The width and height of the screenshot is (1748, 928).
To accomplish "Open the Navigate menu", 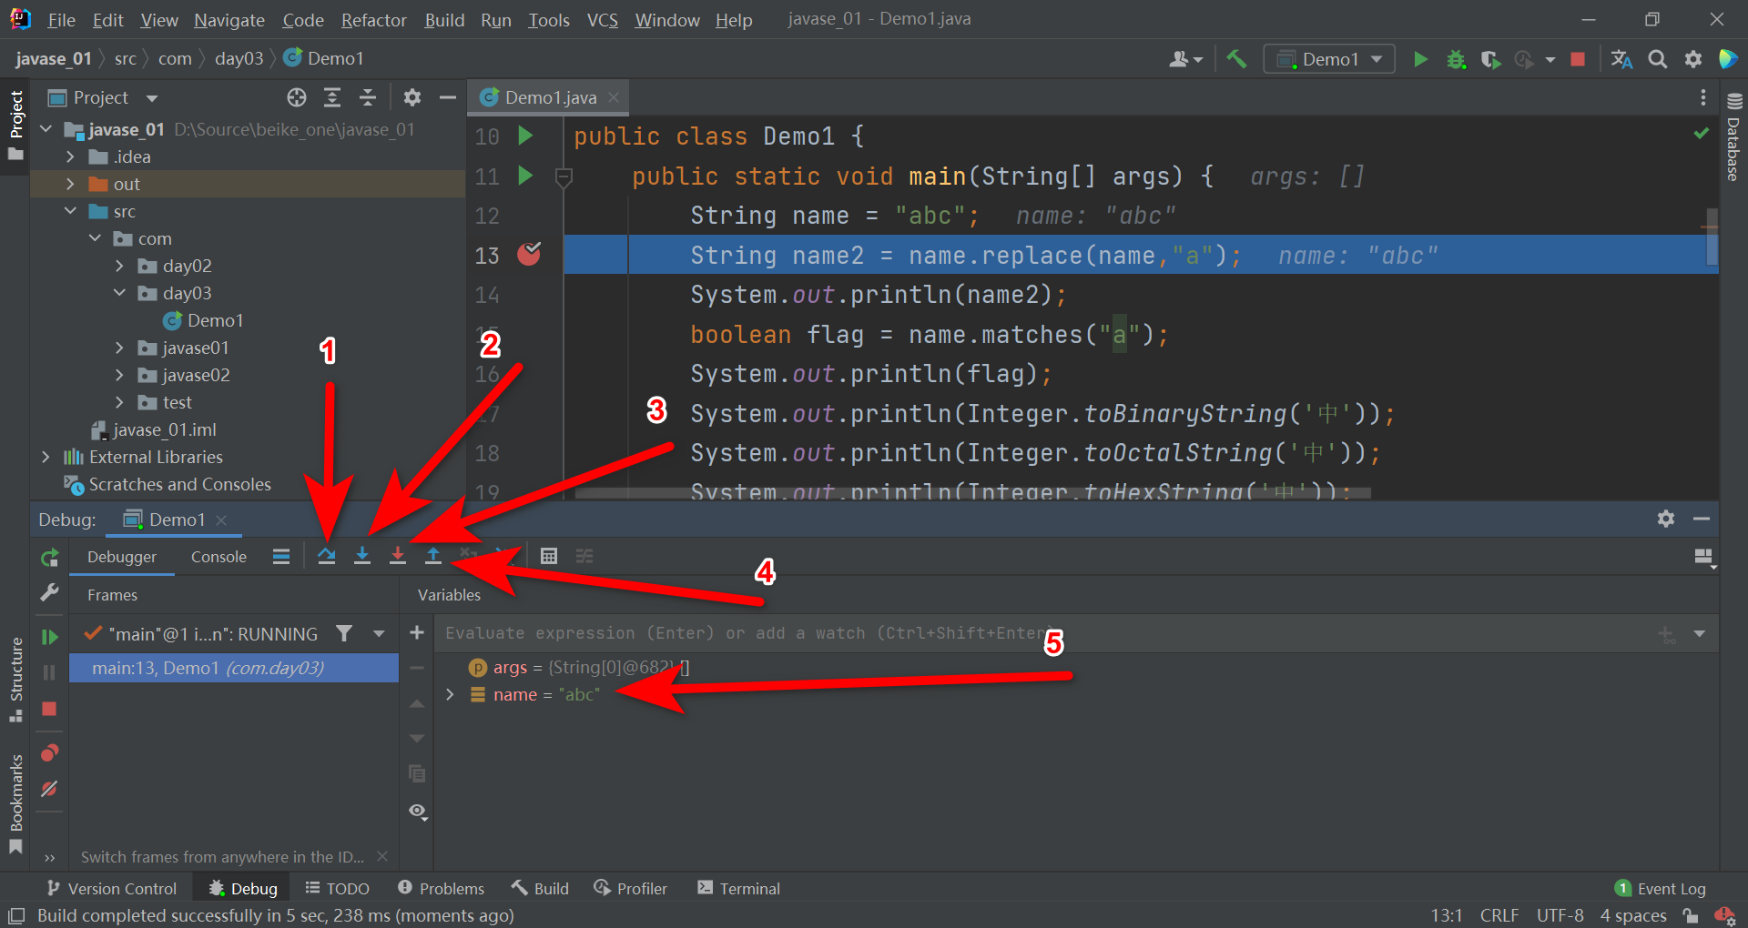I will coord(229,20).
